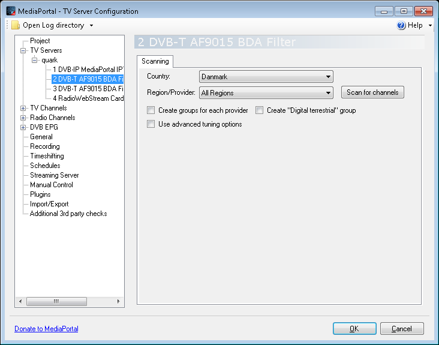
Task: Click the OK button
Action: [x=354, y=328]
